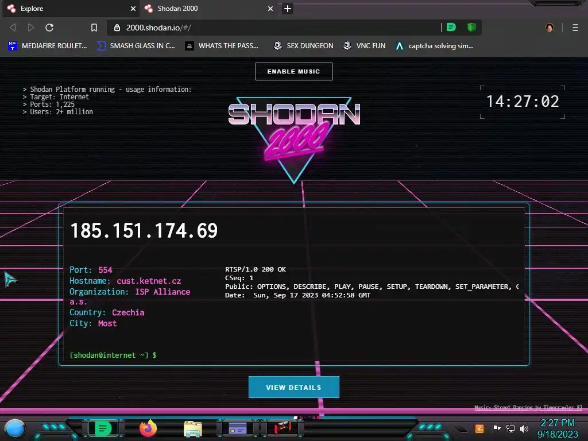The image size is (588, 441).
Task: Click the city value Most
Action: 107,323
